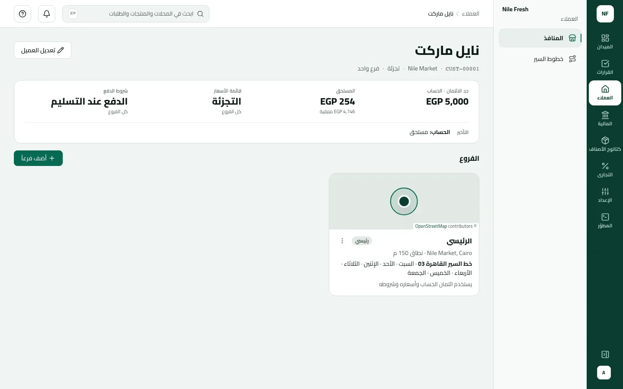Click OpenStreetMap attribution link
The height and width of the screenshot is (389, 623).
[431, 226]
